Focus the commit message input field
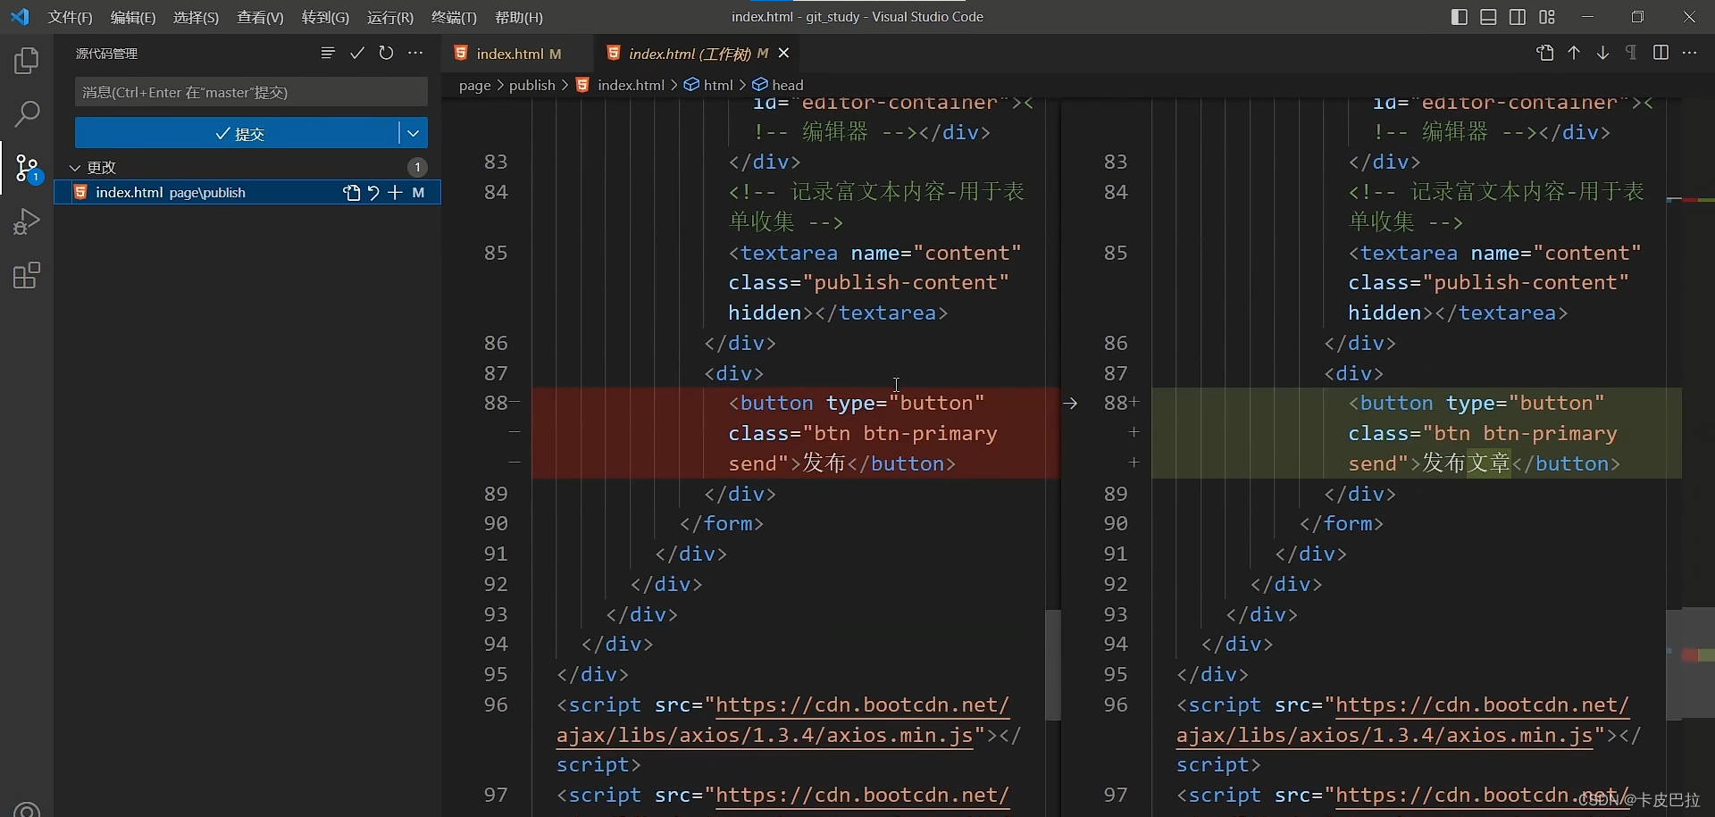Screen dimensions: 1715x817 click(x=251, y=92)
